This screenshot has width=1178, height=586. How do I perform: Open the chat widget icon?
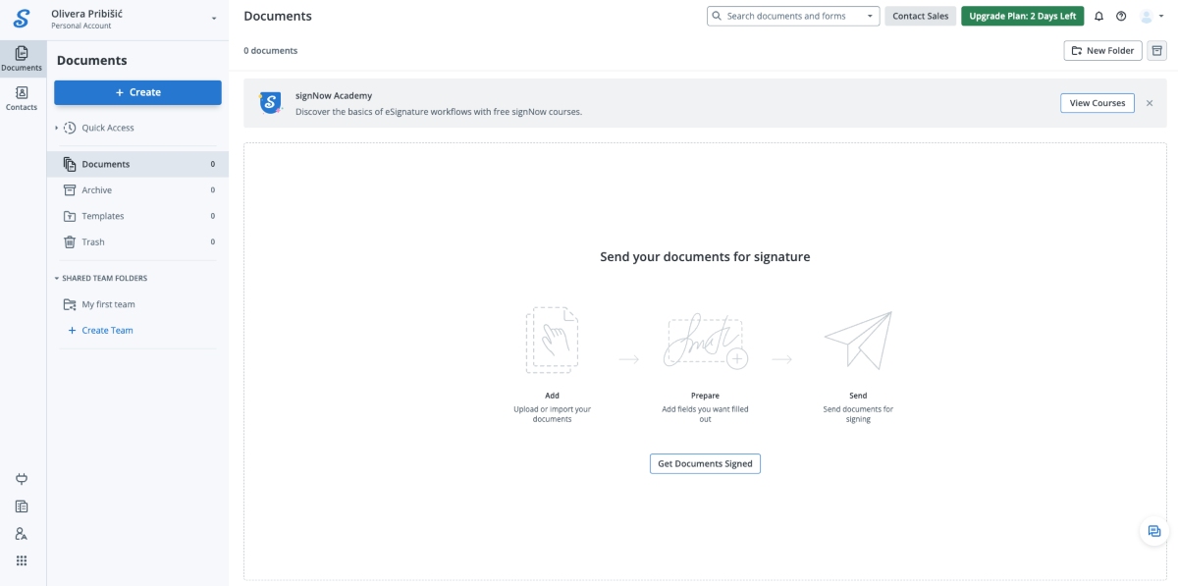(1154, 531)
